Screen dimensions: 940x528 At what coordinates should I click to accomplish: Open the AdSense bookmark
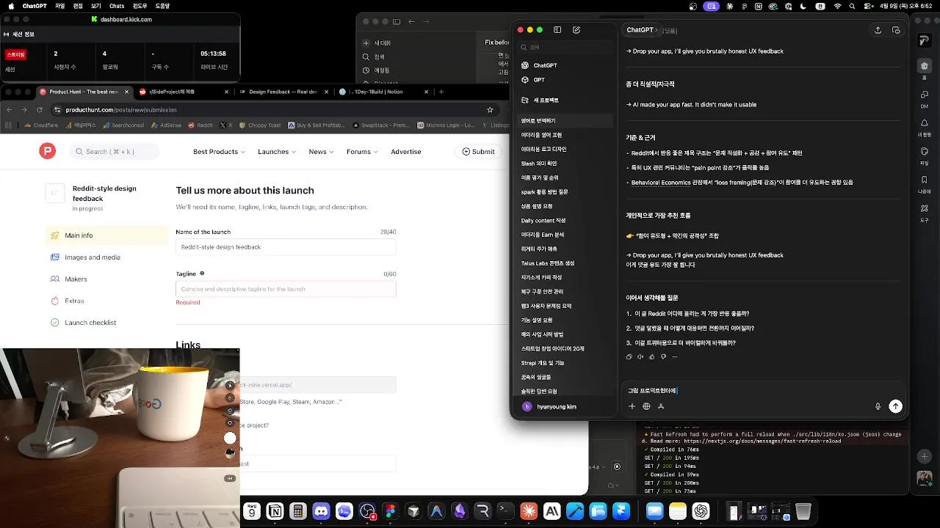click(x=166, y=125)
